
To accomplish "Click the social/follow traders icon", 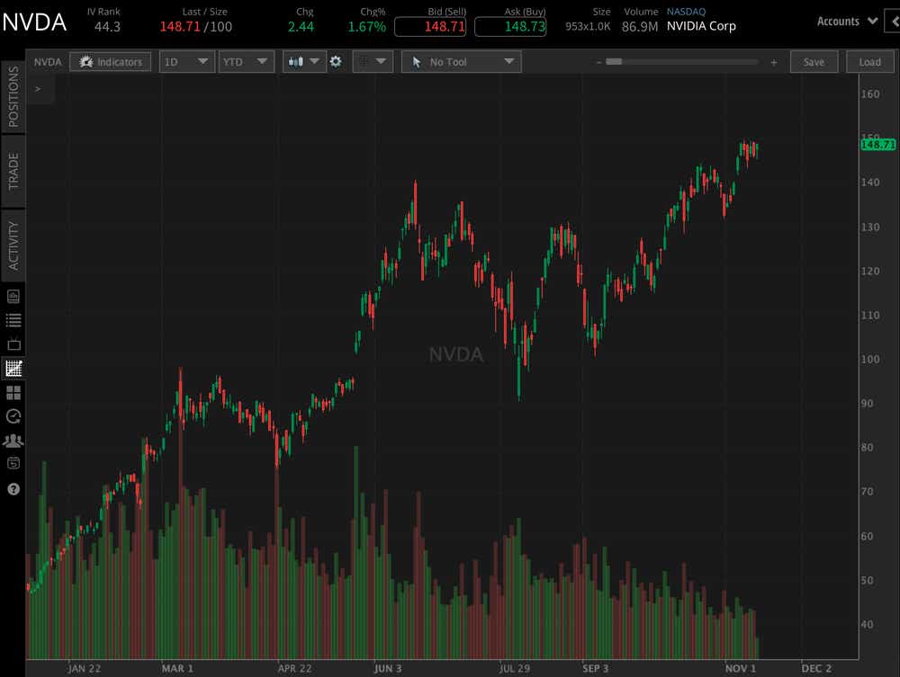I will pyautogui.click(x=13, y=440).
